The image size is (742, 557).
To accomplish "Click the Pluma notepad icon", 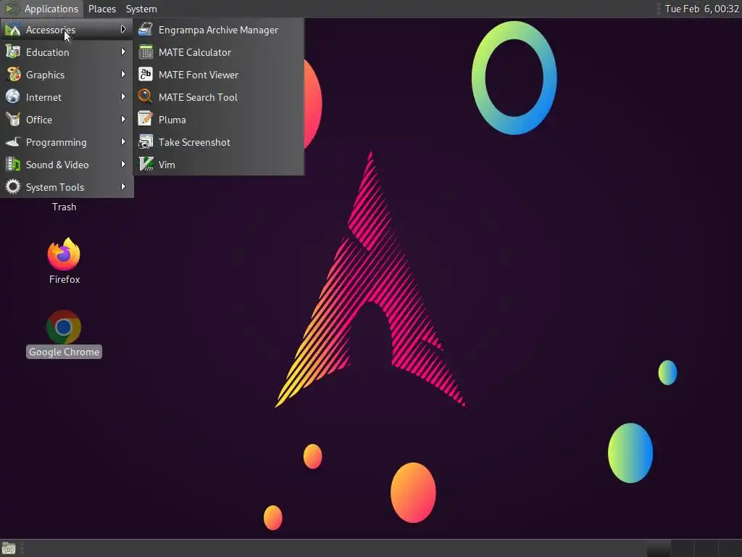I will (145, 120).
